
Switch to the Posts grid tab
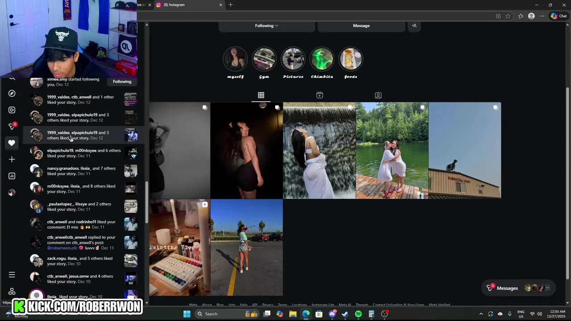pyautogui.click(x=261, y=95)
